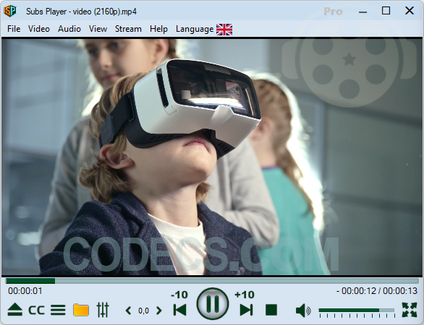Click the video seek progress bar
424x325 pixels.
point(212,281)
